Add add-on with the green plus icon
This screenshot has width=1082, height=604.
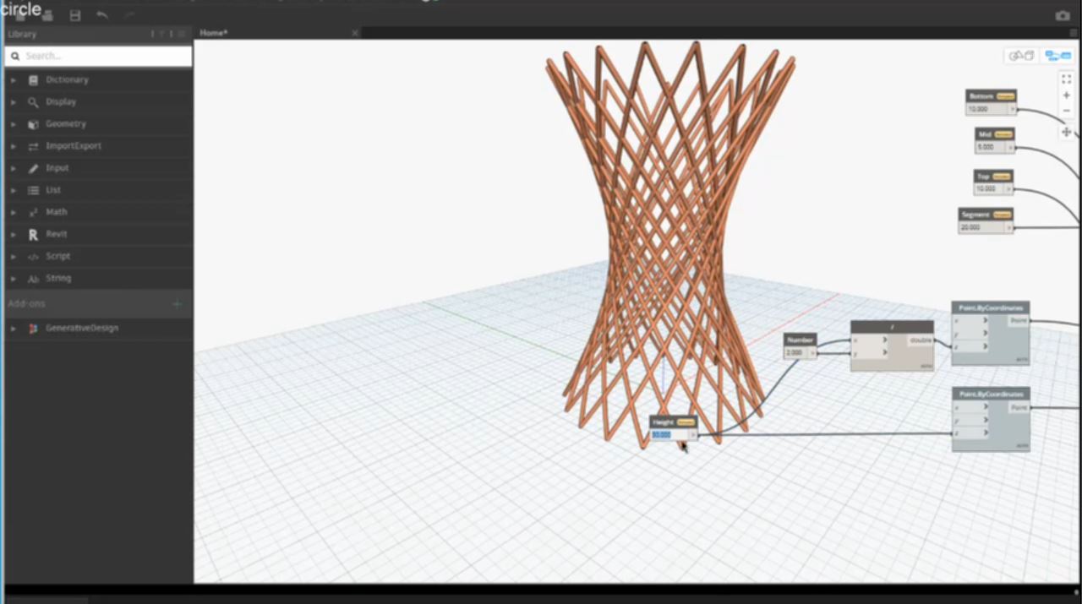point(177,303)
